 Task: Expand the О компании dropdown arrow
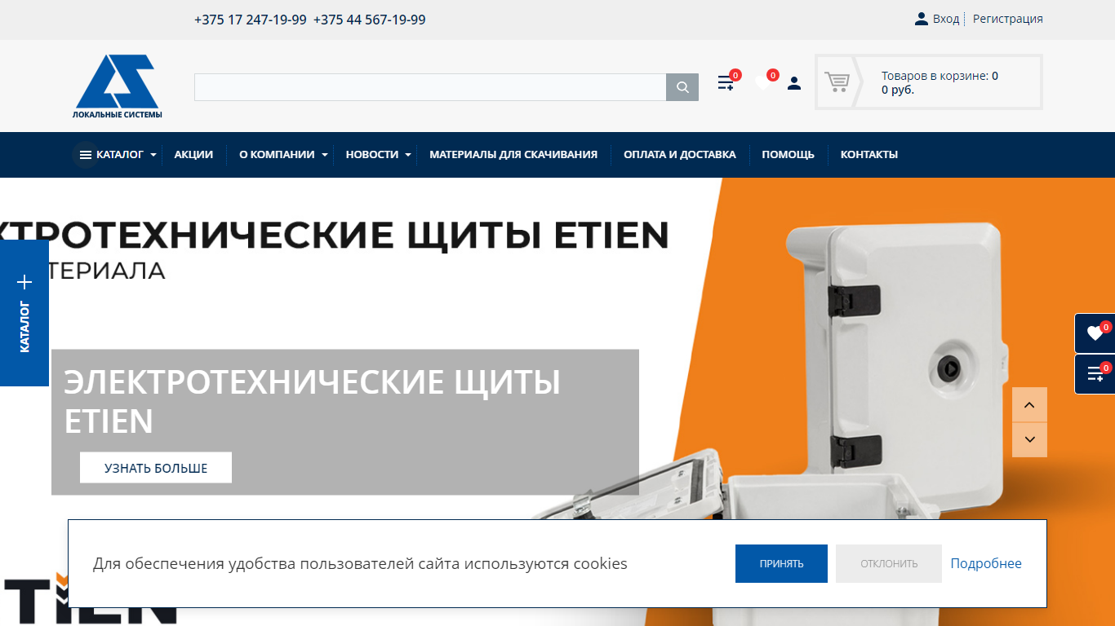pos(325,155)
